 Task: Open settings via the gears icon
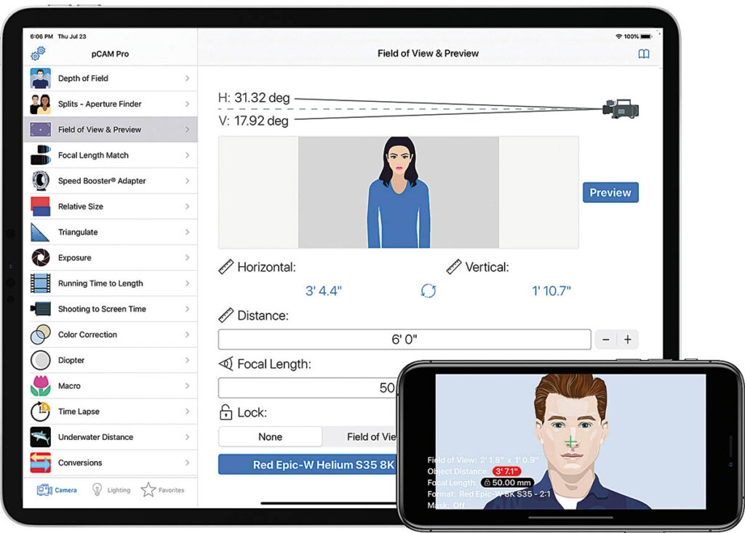tap(38, 54)
